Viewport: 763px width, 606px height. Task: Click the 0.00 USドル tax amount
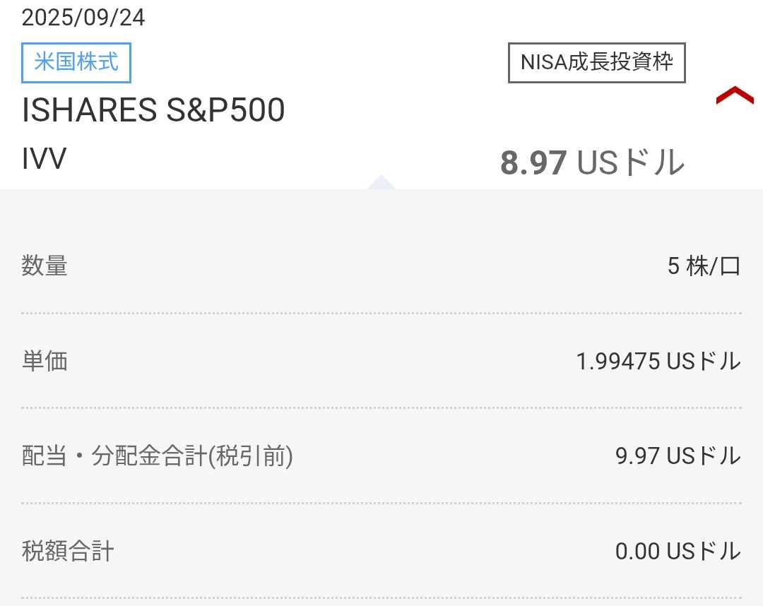[x=678, y=551]
